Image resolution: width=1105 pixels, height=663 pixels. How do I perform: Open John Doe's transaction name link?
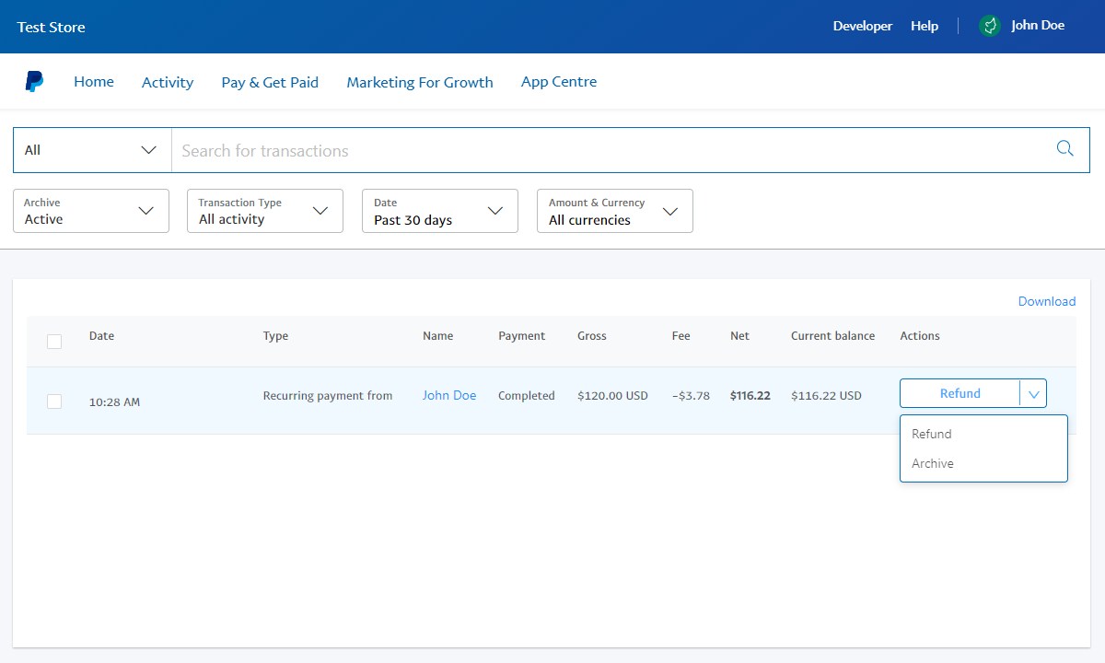tap(449, 395)
